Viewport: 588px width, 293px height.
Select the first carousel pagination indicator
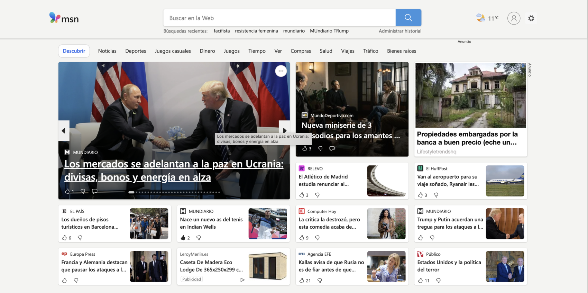pyautogui.click(x=131, y=192)
